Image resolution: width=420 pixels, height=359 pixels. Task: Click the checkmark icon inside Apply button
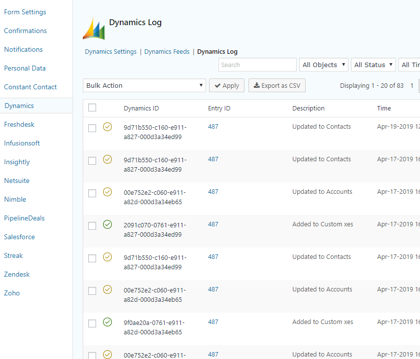217,86
